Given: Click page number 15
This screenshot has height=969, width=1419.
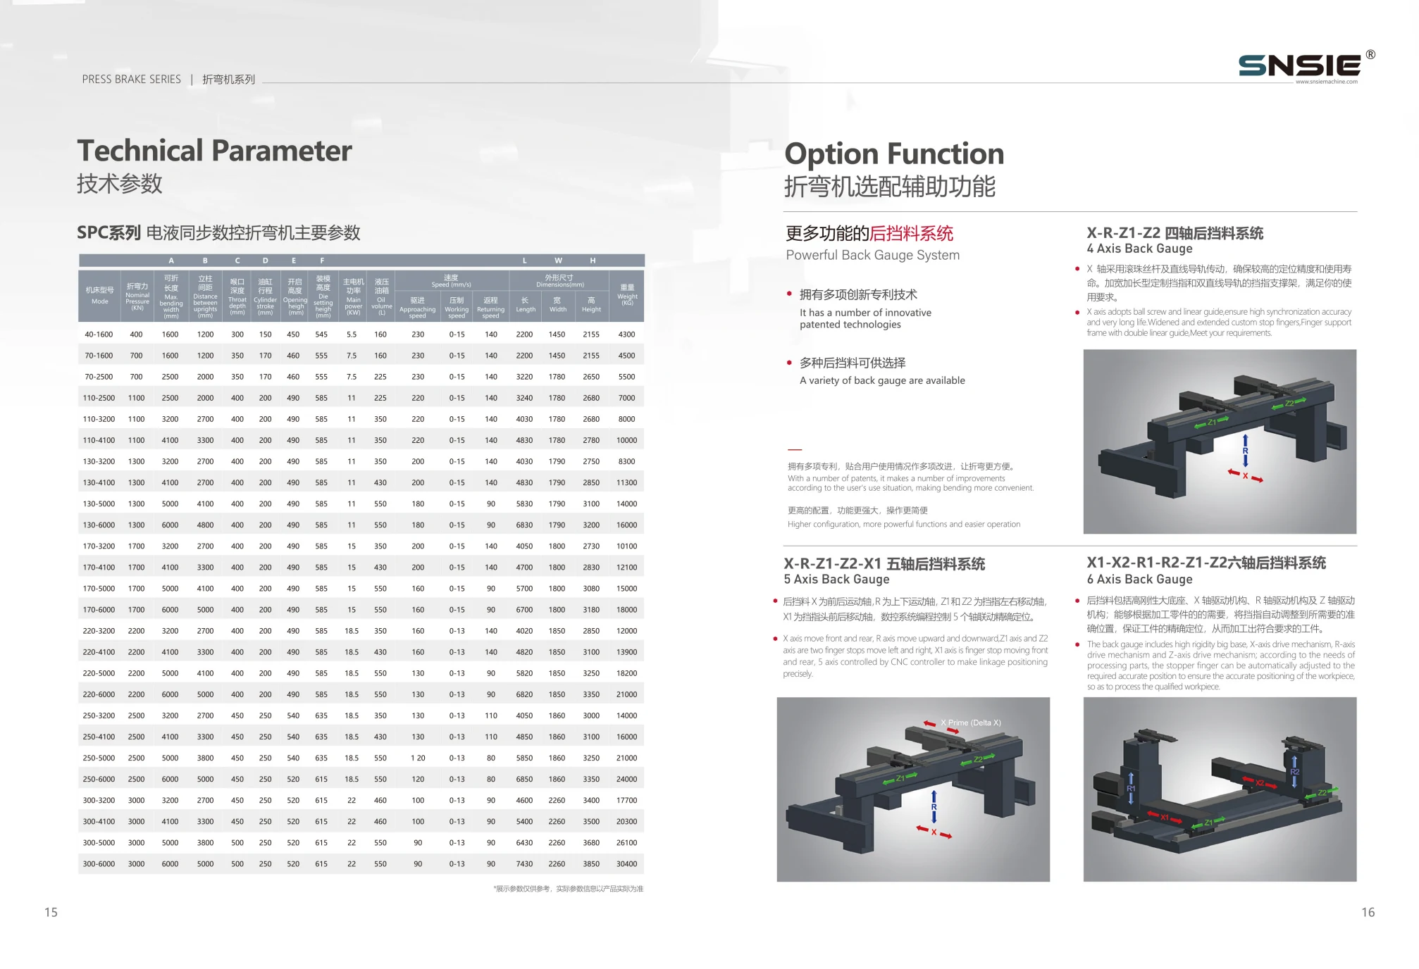Looking at the screenshot, I should (x=51, y=913).
